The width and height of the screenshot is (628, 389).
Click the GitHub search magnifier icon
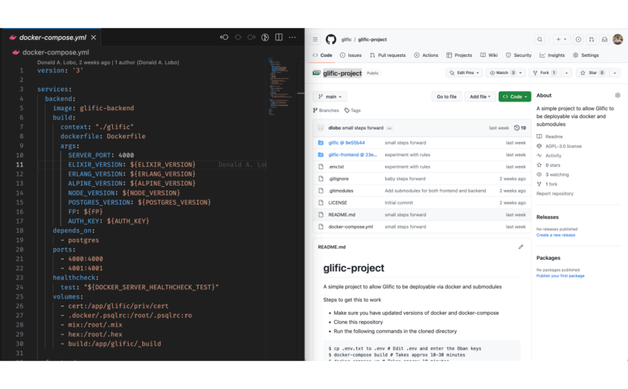539,39
